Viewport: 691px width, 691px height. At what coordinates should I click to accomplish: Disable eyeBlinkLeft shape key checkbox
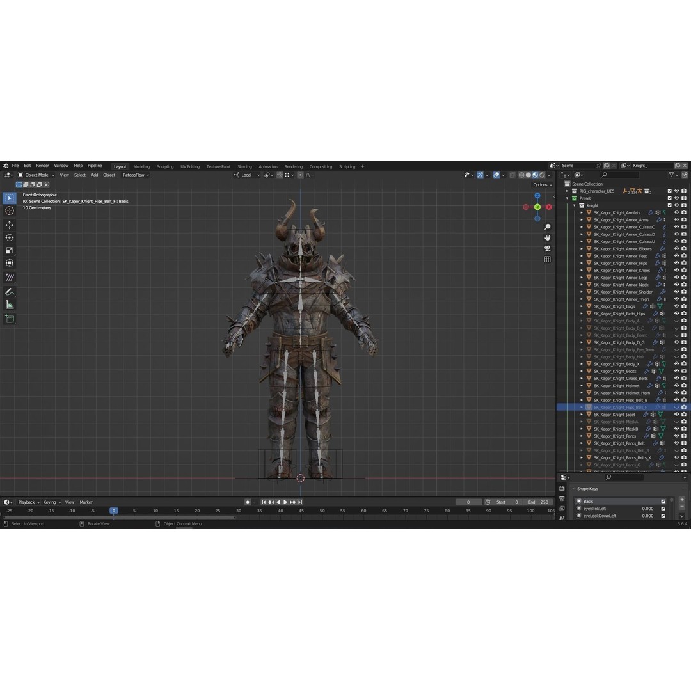663,509
